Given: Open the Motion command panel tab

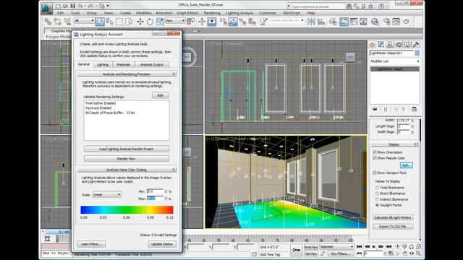Looking at the screenshot, I should [399, 45].
